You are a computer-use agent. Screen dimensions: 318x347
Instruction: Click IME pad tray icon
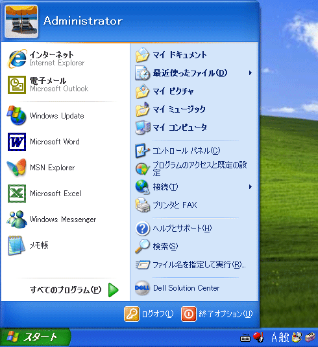(x=297, y=337)
